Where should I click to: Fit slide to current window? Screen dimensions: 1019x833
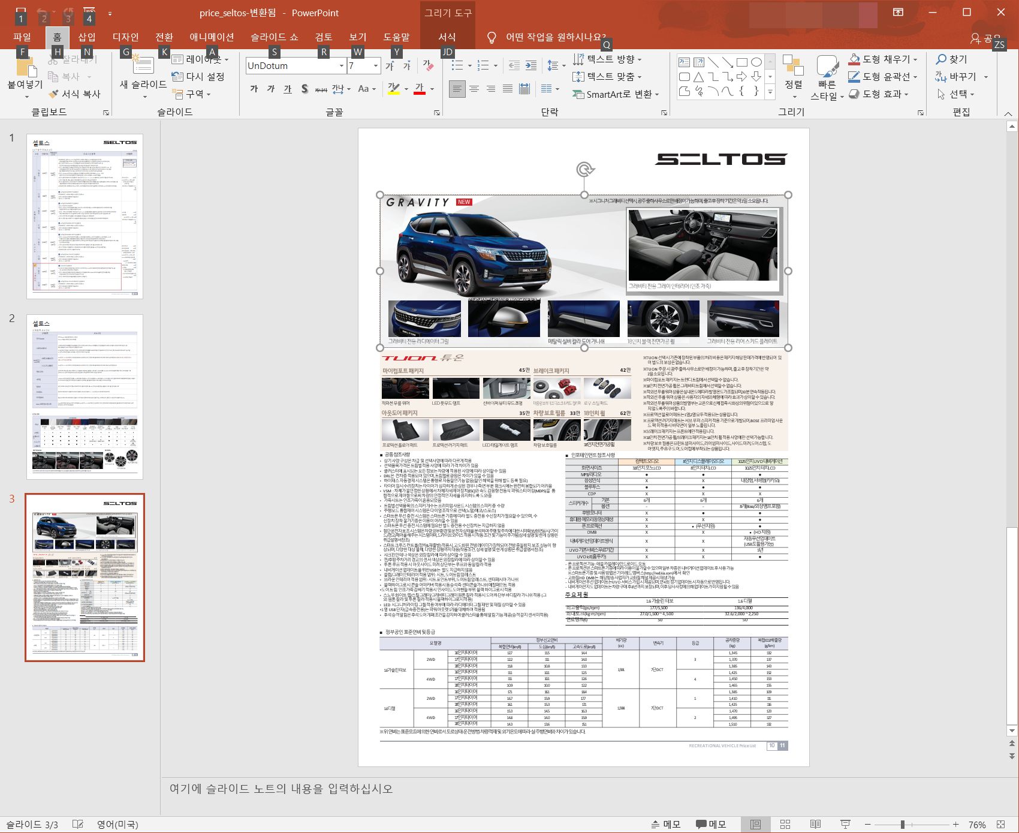[1000, 825]
